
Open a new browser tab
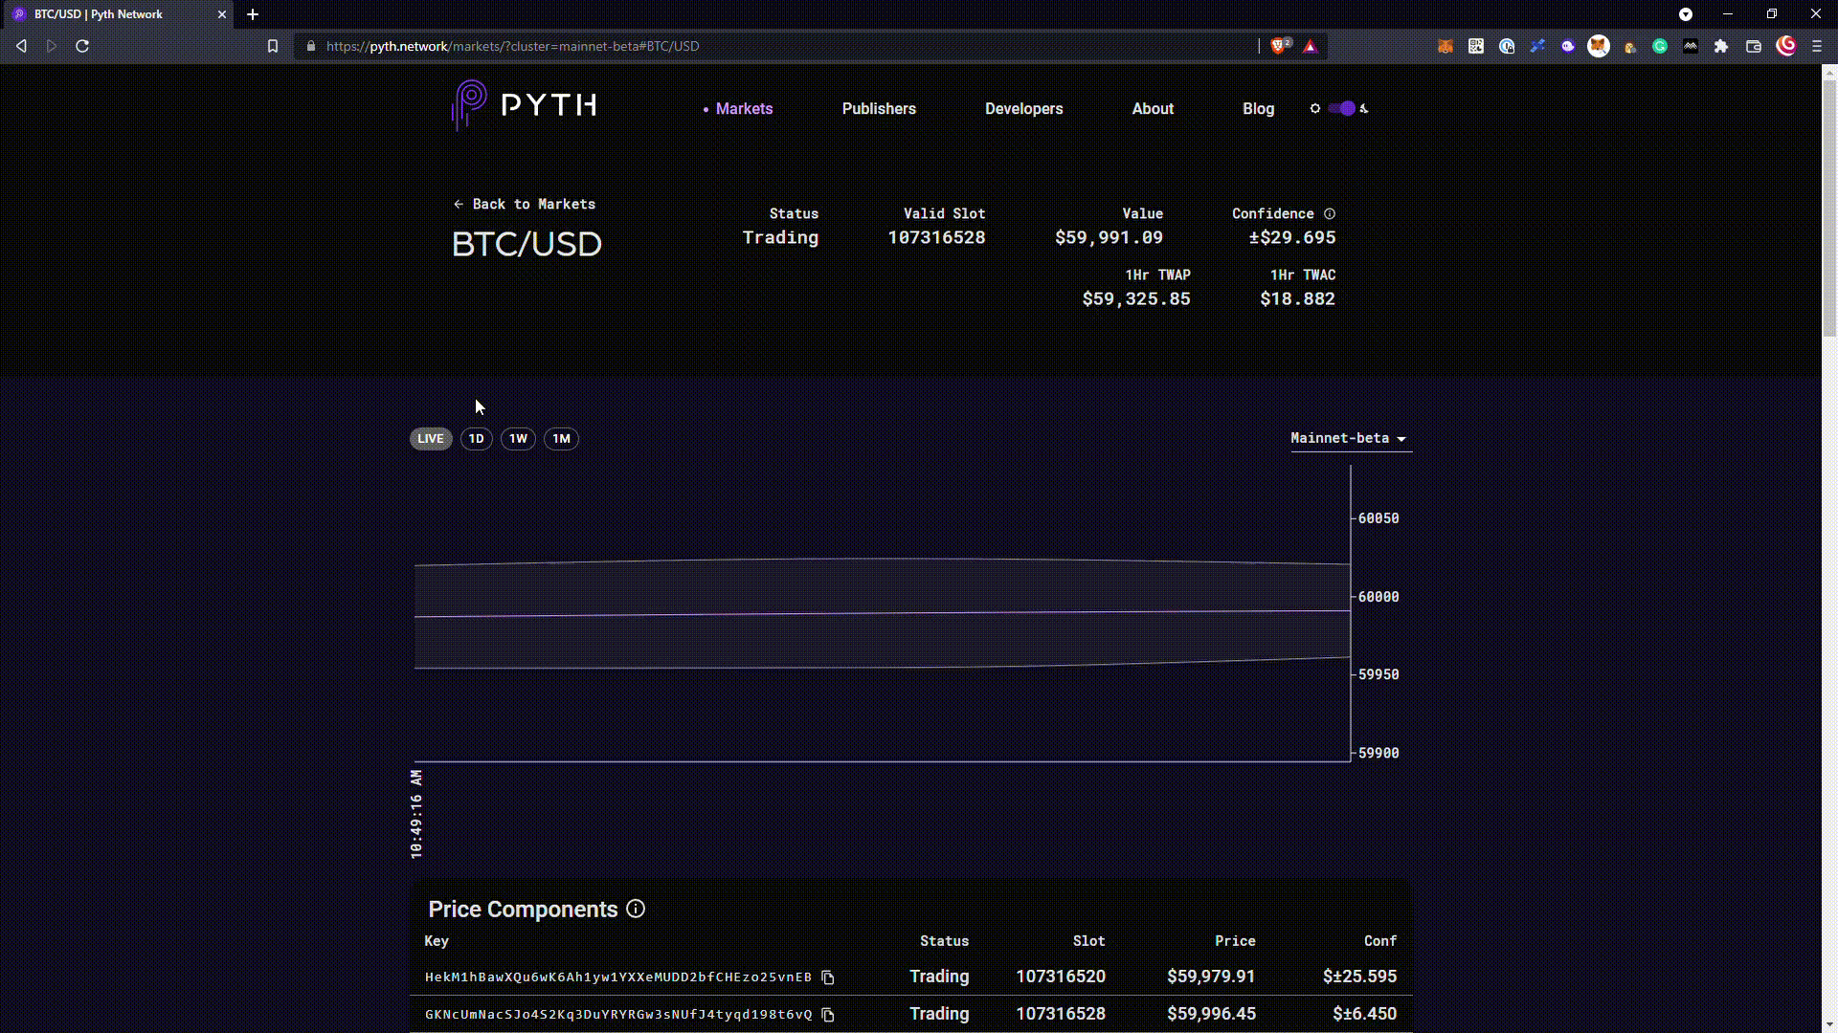(253, 14)
